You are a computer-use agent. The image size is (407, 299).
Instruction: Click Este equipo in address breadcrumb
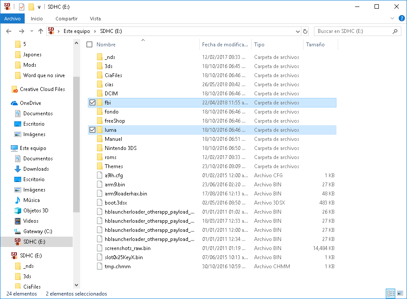pyautogui.click(x=77, y=31)
